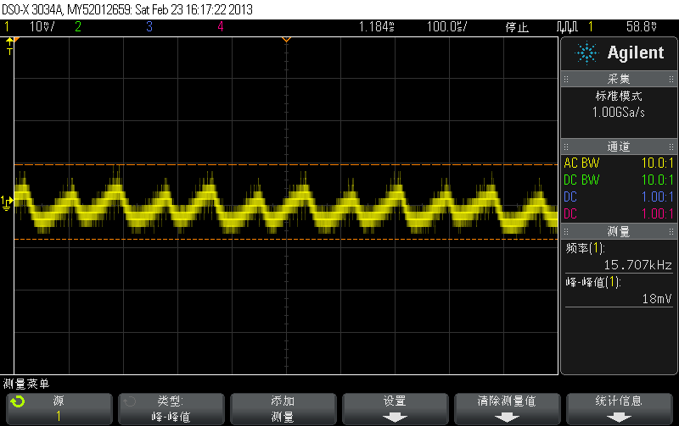Click the down arrow under 设置

click(x=395, y=418)
